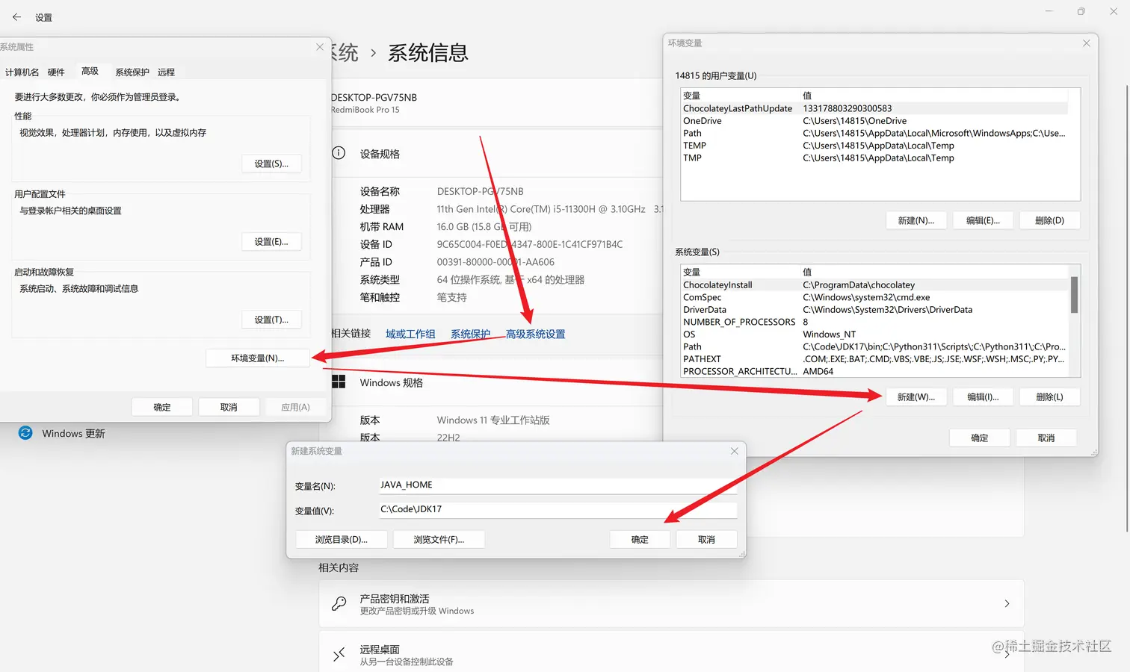Open user profiles 设置(E)... button
The image size is (1130, 672).
(x=271, y=242)
